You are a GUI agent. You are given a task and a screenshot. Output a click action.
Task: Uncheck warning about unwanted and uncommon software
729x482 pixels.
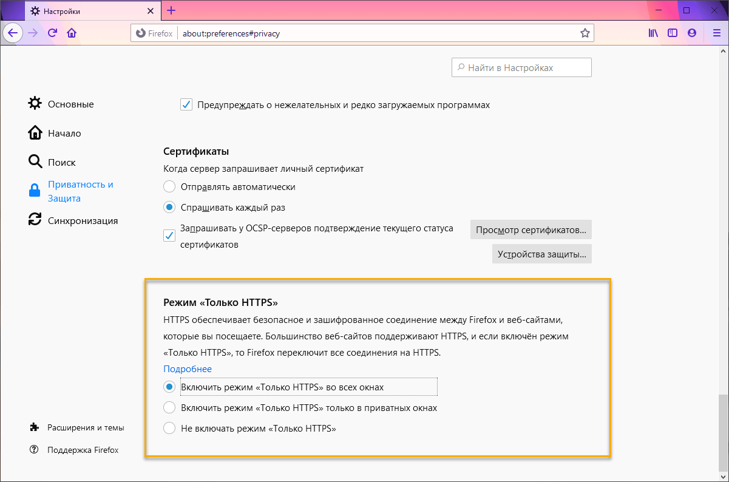pyautogui.click(x=186, y=105)
